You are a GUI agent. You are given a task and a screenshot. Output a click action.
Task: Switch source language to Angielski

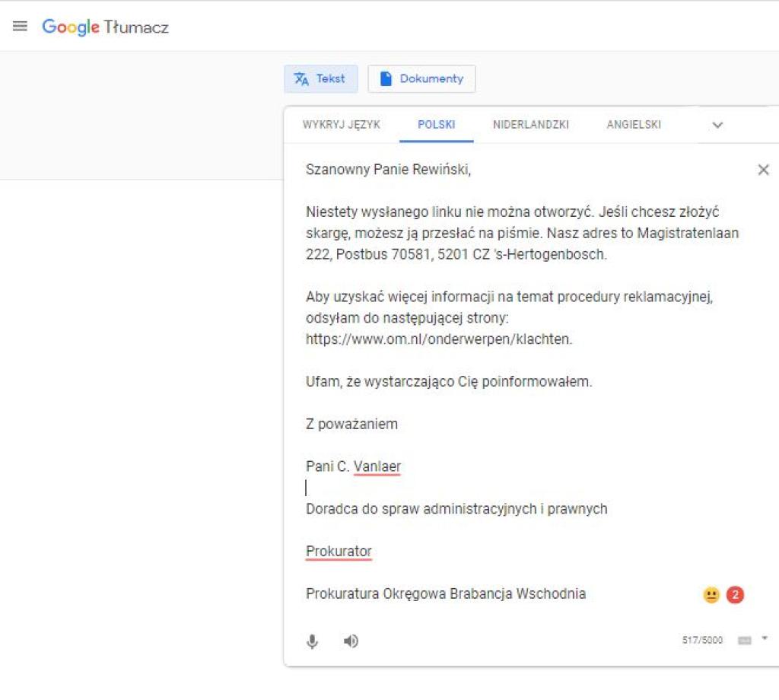click(x=633, y=125)
